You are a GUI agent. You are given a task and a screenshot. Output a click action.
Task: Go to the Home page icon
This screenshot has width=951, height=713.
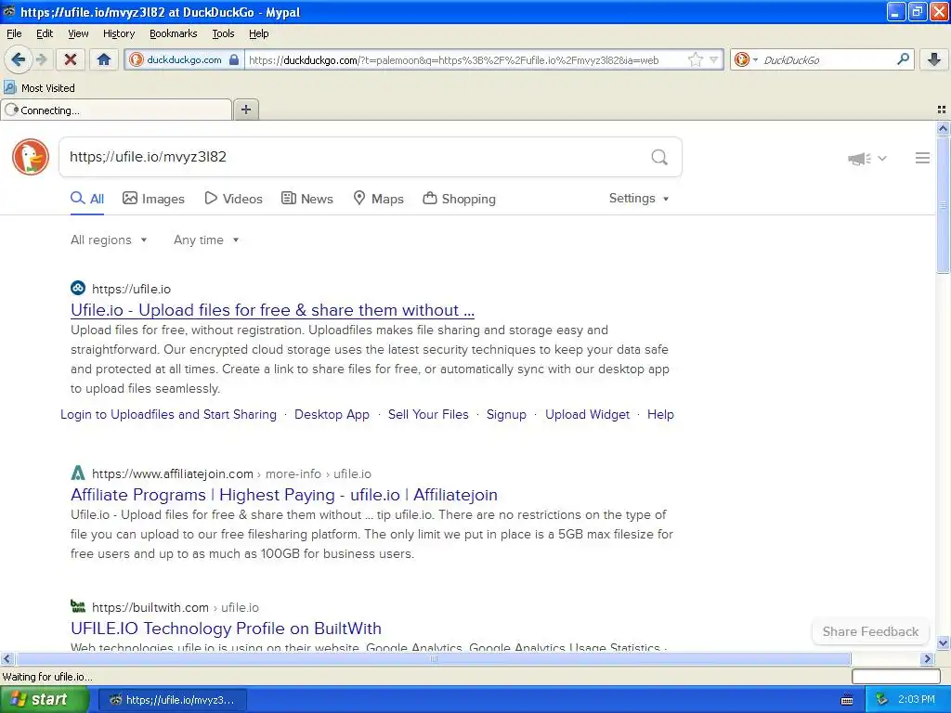coord(104,59)
